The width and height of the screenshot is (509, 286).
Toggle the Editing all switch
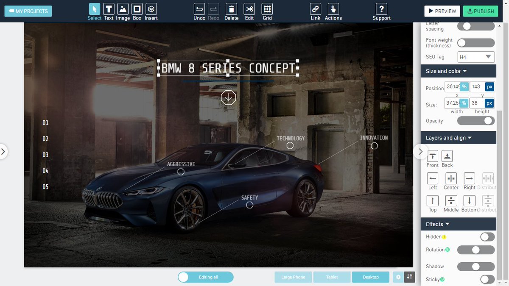coord(206,277)
